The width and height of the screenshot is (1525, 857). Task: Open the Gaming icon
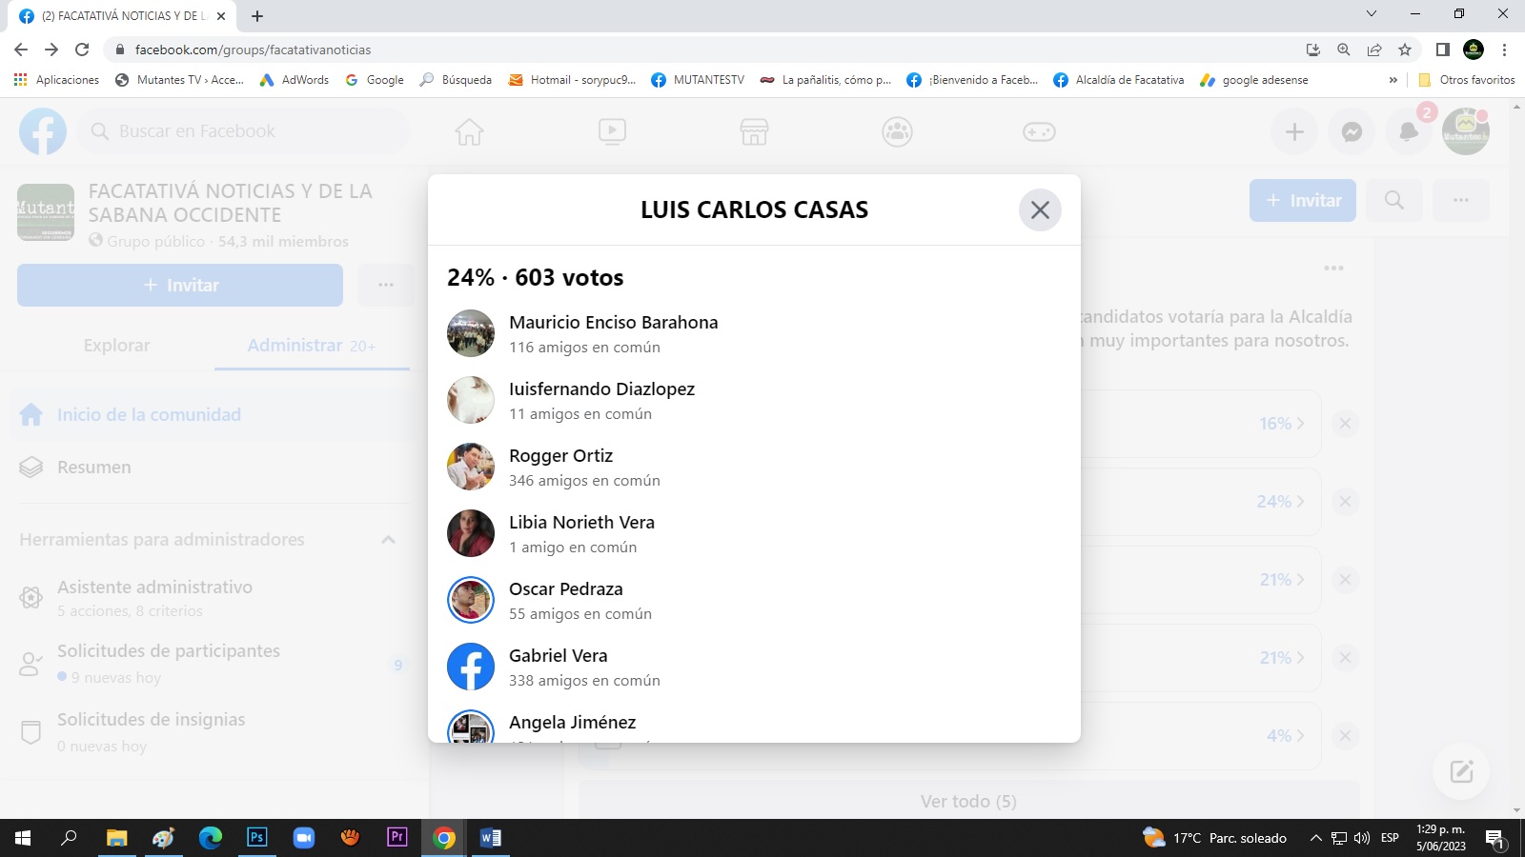coord(1039,131)
